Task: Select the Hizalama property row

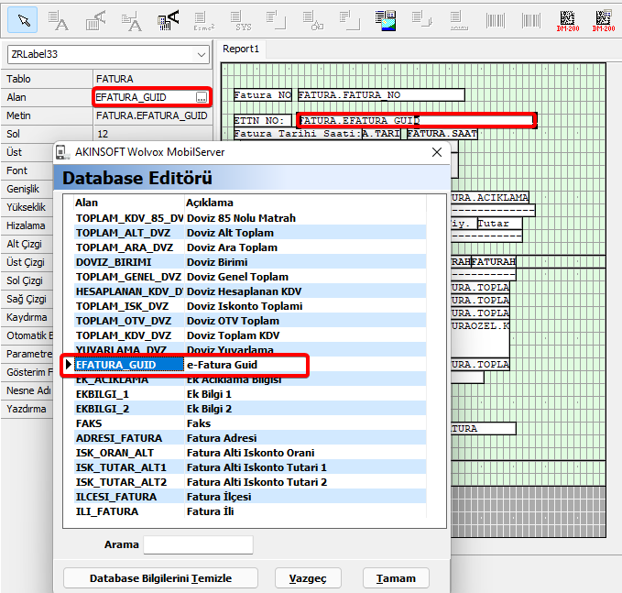Action: coord(27,225)
